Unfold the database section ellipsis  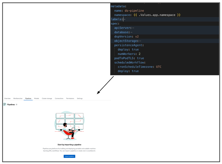131,32
